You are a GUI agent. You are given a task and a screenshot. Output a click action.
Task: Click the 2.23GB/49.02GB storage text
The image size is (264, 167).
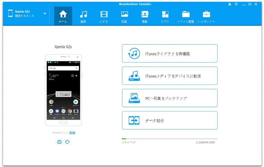point(205,142)
